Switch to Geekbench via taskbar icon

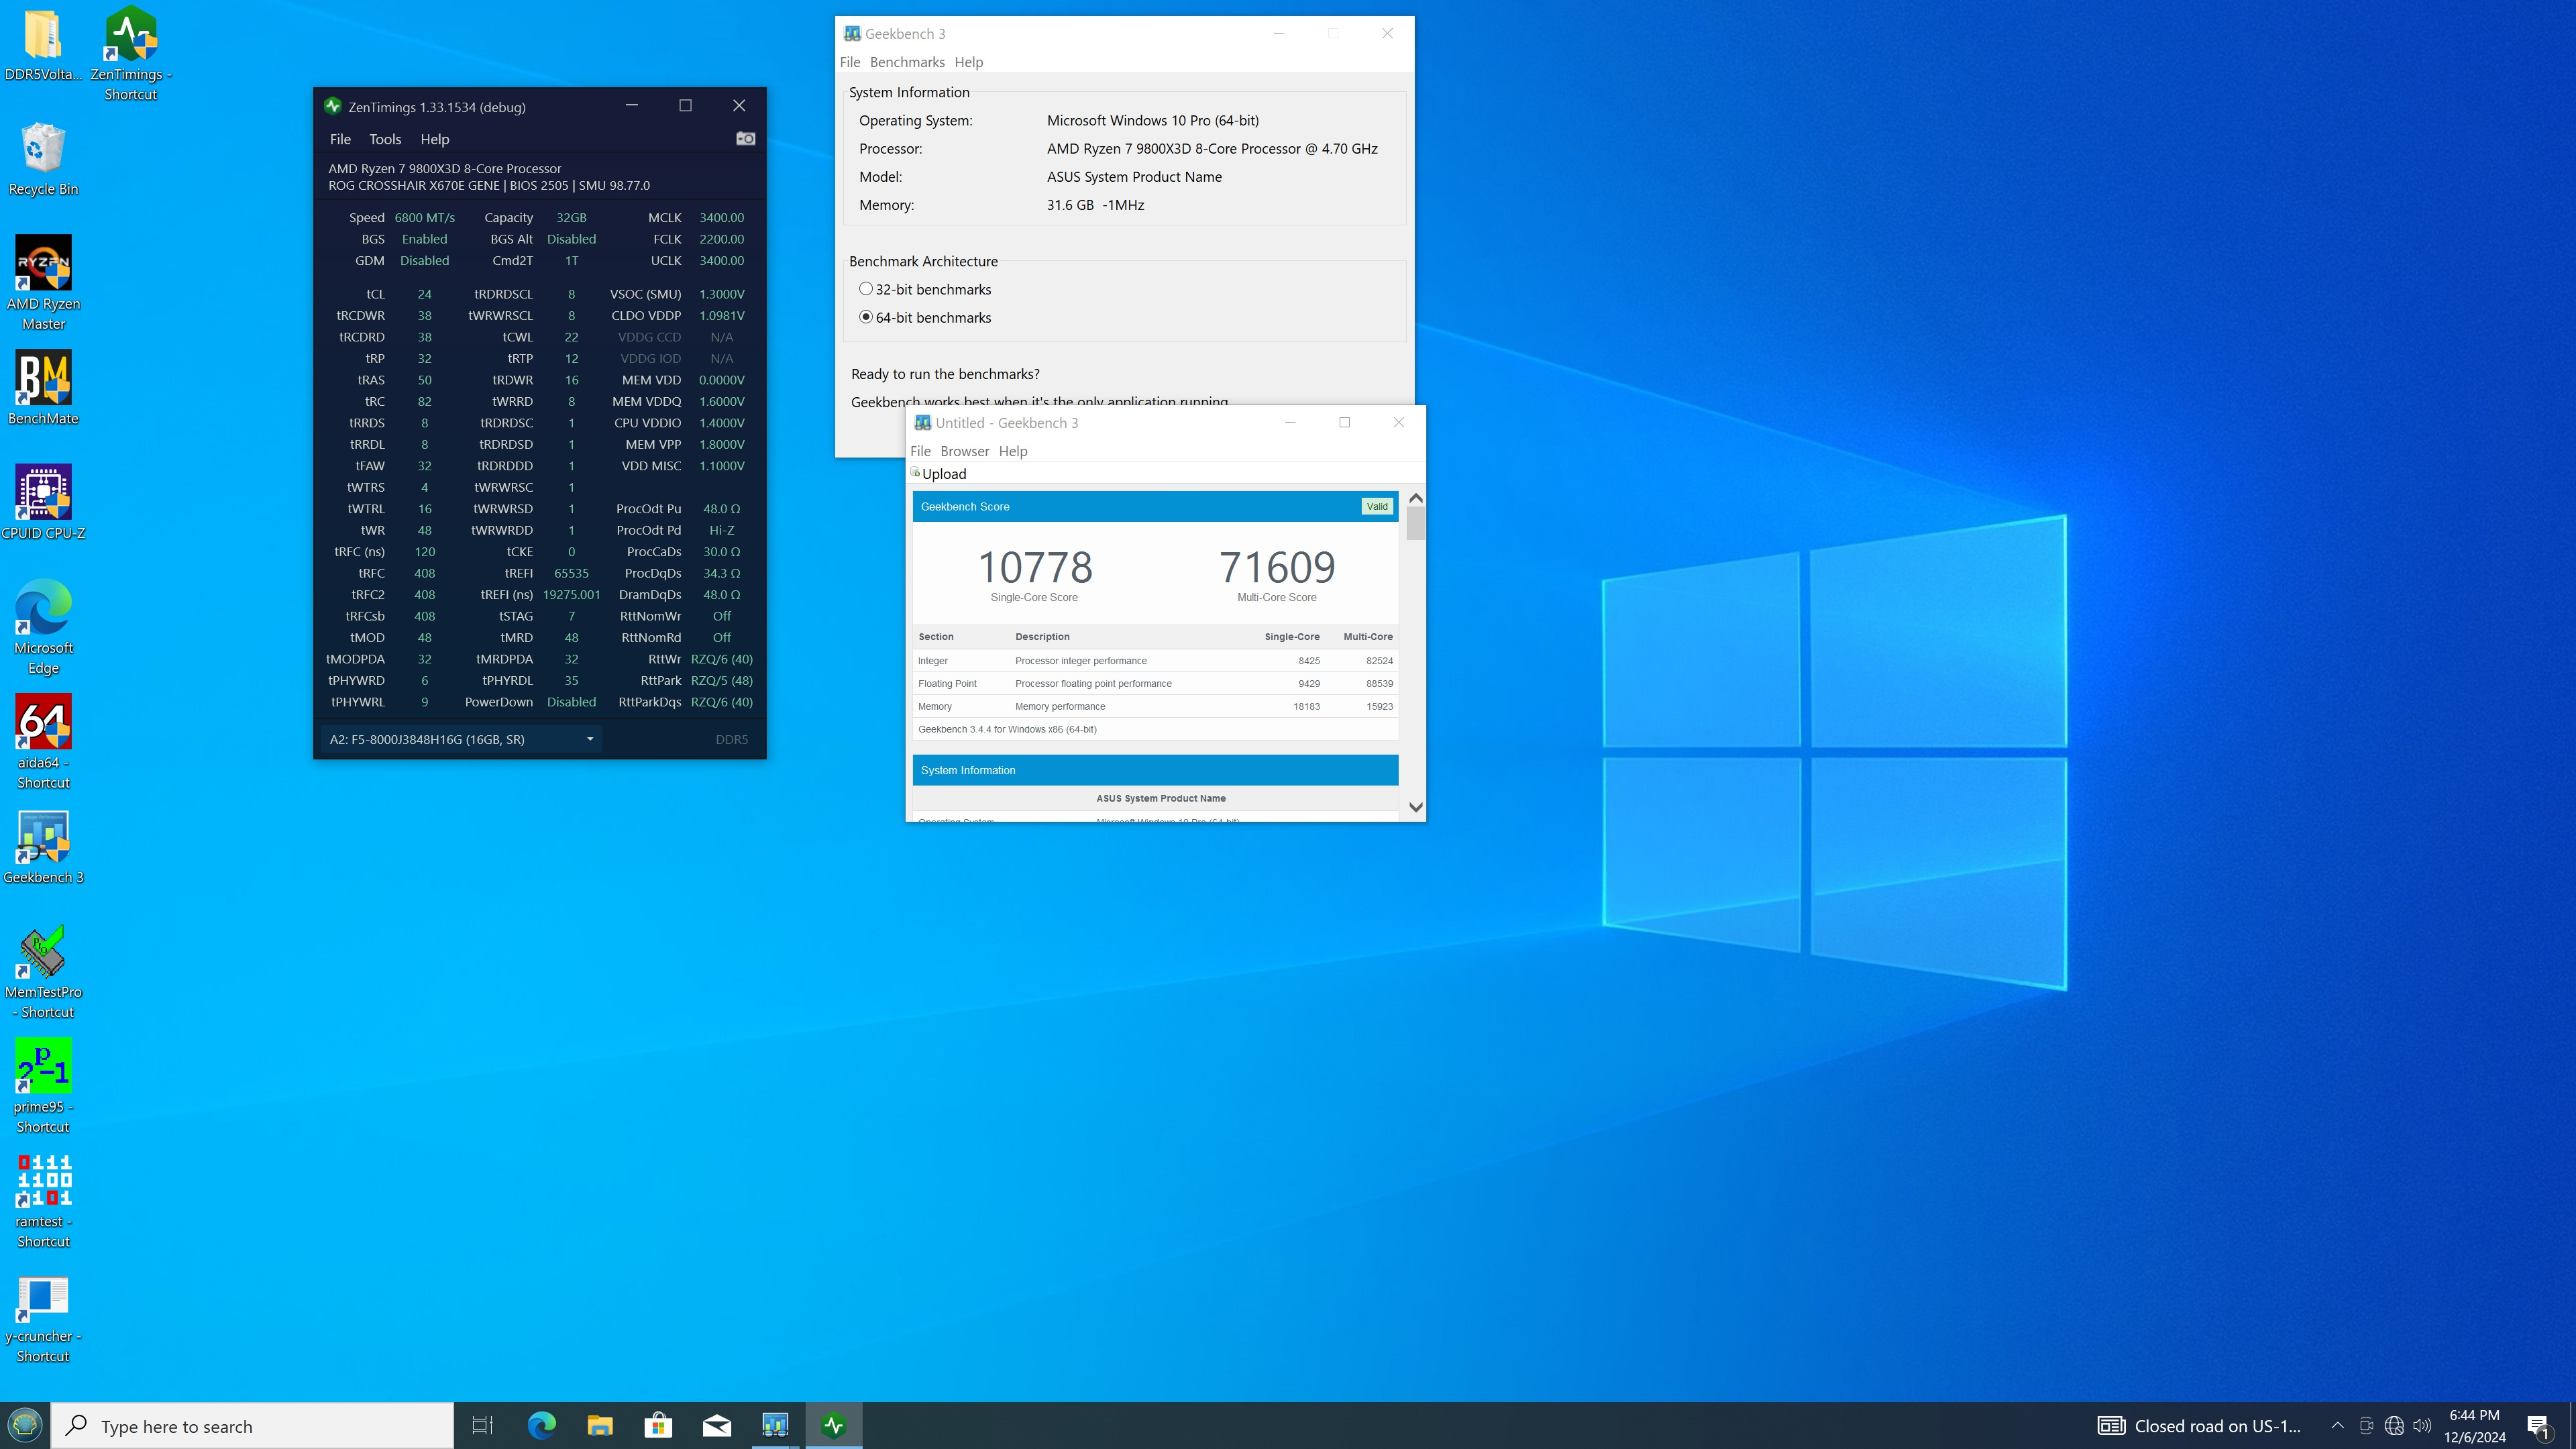click(x=775, y=1425)
